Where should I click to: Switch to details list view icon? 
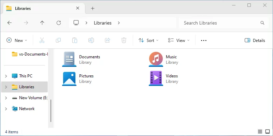coord(260,132)
